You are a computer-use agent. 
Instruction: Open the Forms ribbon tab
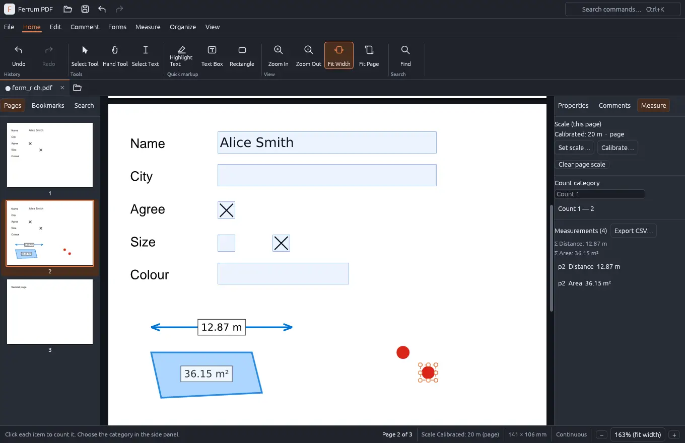click(x=117, y=27)
